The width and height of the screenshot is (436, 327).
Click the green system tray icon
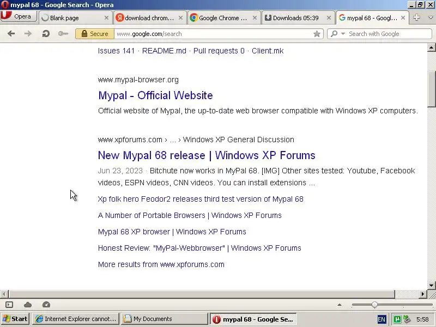click(397, 319)
